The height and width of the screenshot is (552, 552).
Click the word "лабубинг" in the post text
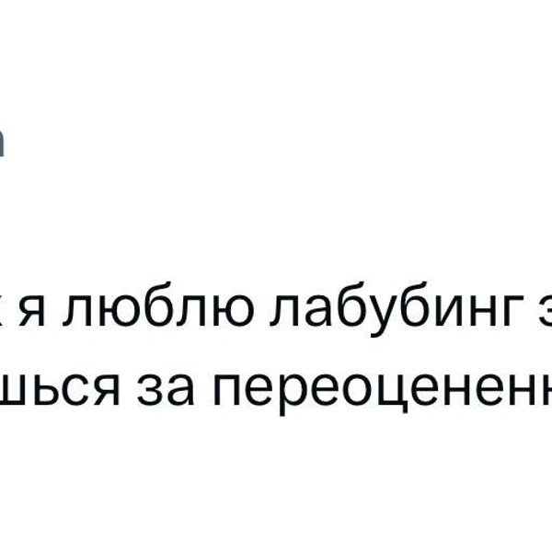[397, 309]
